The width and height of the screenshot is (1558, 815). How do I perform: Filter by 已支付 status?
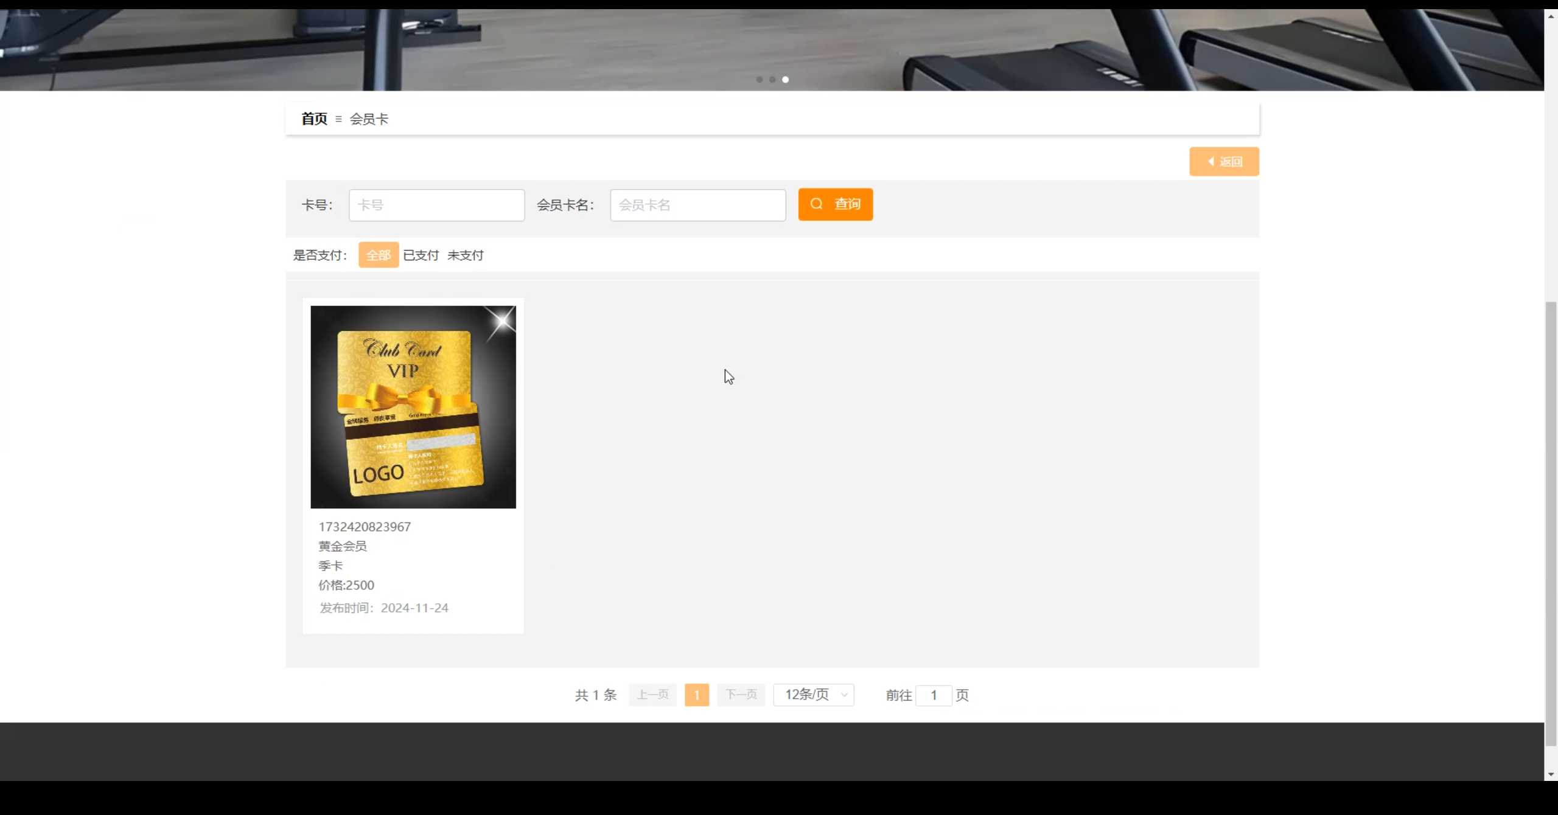pyautogui.click(x=421, y=255)
